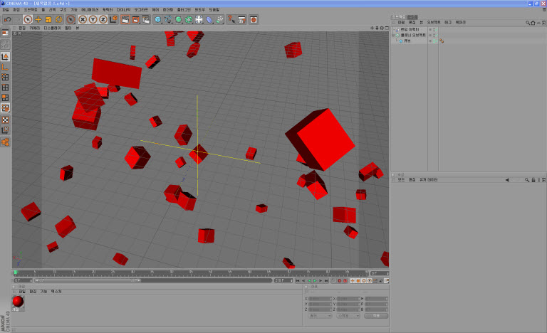Click the orange spheres icon at sidebar bottom
Screen dimensions: 547x333
pyautogui.click(x=5, y=142)
